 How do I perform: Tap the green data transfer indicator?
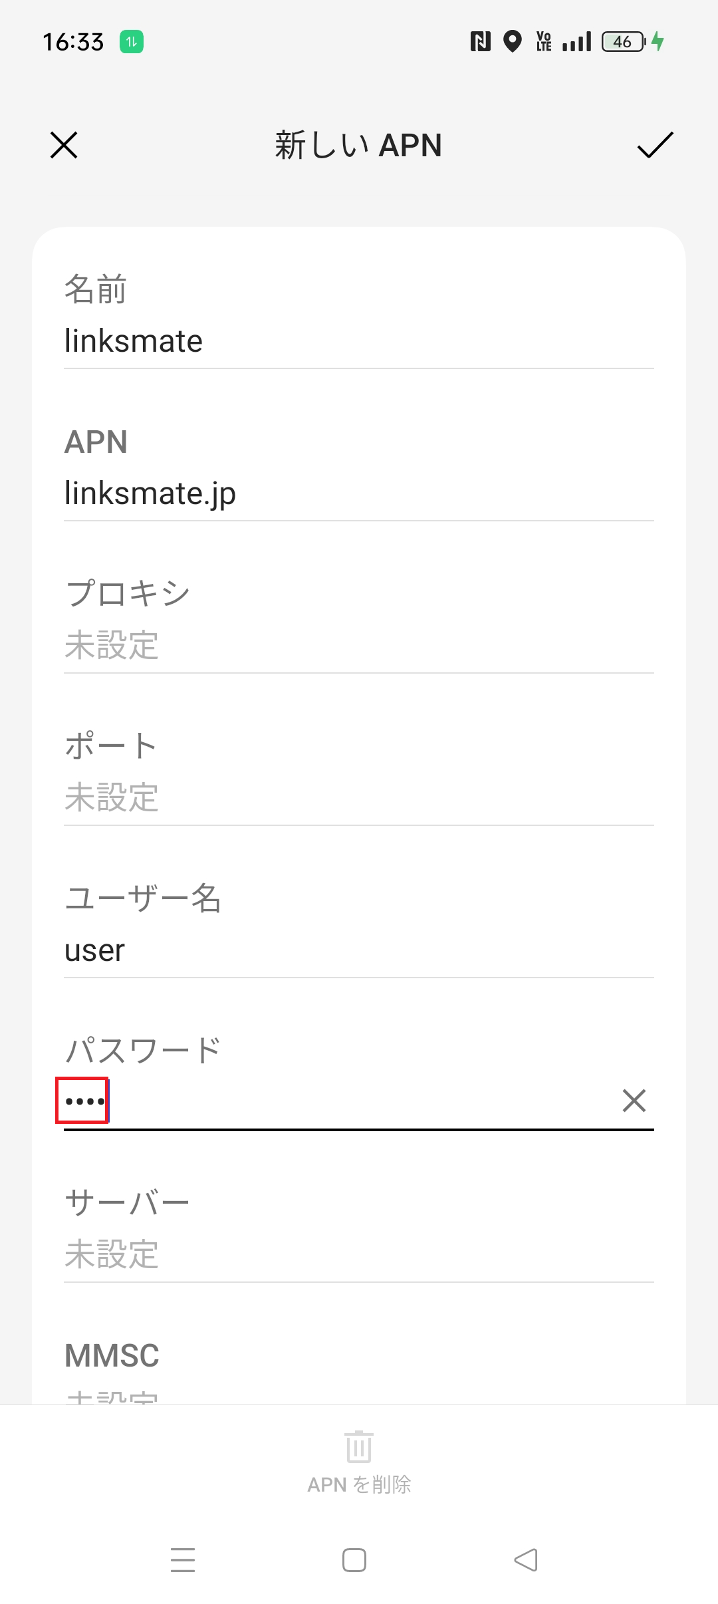pos(132,42)
